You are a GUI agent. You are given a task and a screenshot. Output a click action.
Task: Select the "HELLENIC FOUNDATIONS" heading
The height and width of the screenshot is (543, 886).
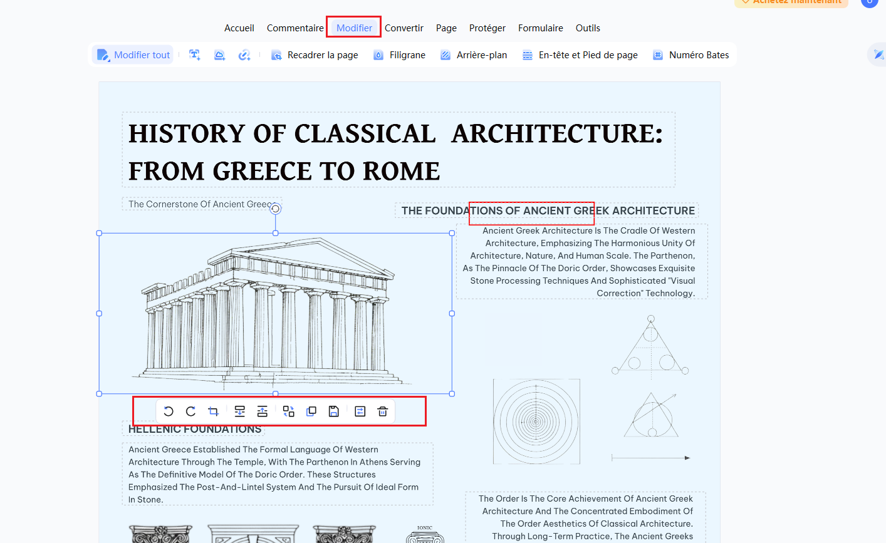[194, 429]
